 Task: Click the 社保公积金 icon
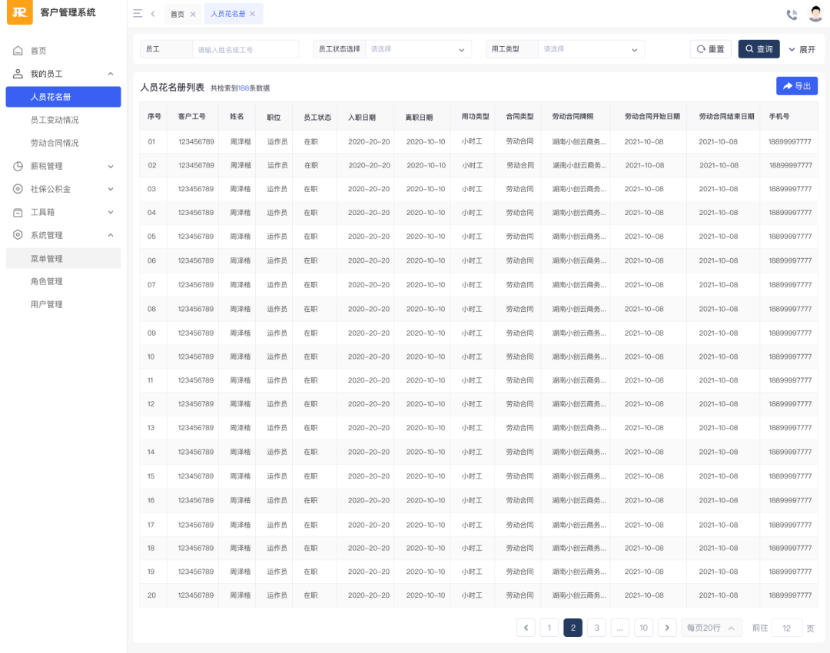click(x=18, y=189)
